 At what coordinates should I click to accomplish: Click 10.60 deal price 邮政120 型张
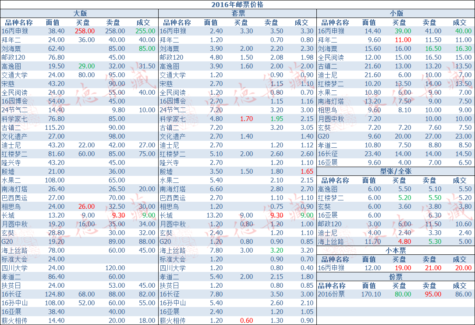pyautogui.click(x=464, y=224)
